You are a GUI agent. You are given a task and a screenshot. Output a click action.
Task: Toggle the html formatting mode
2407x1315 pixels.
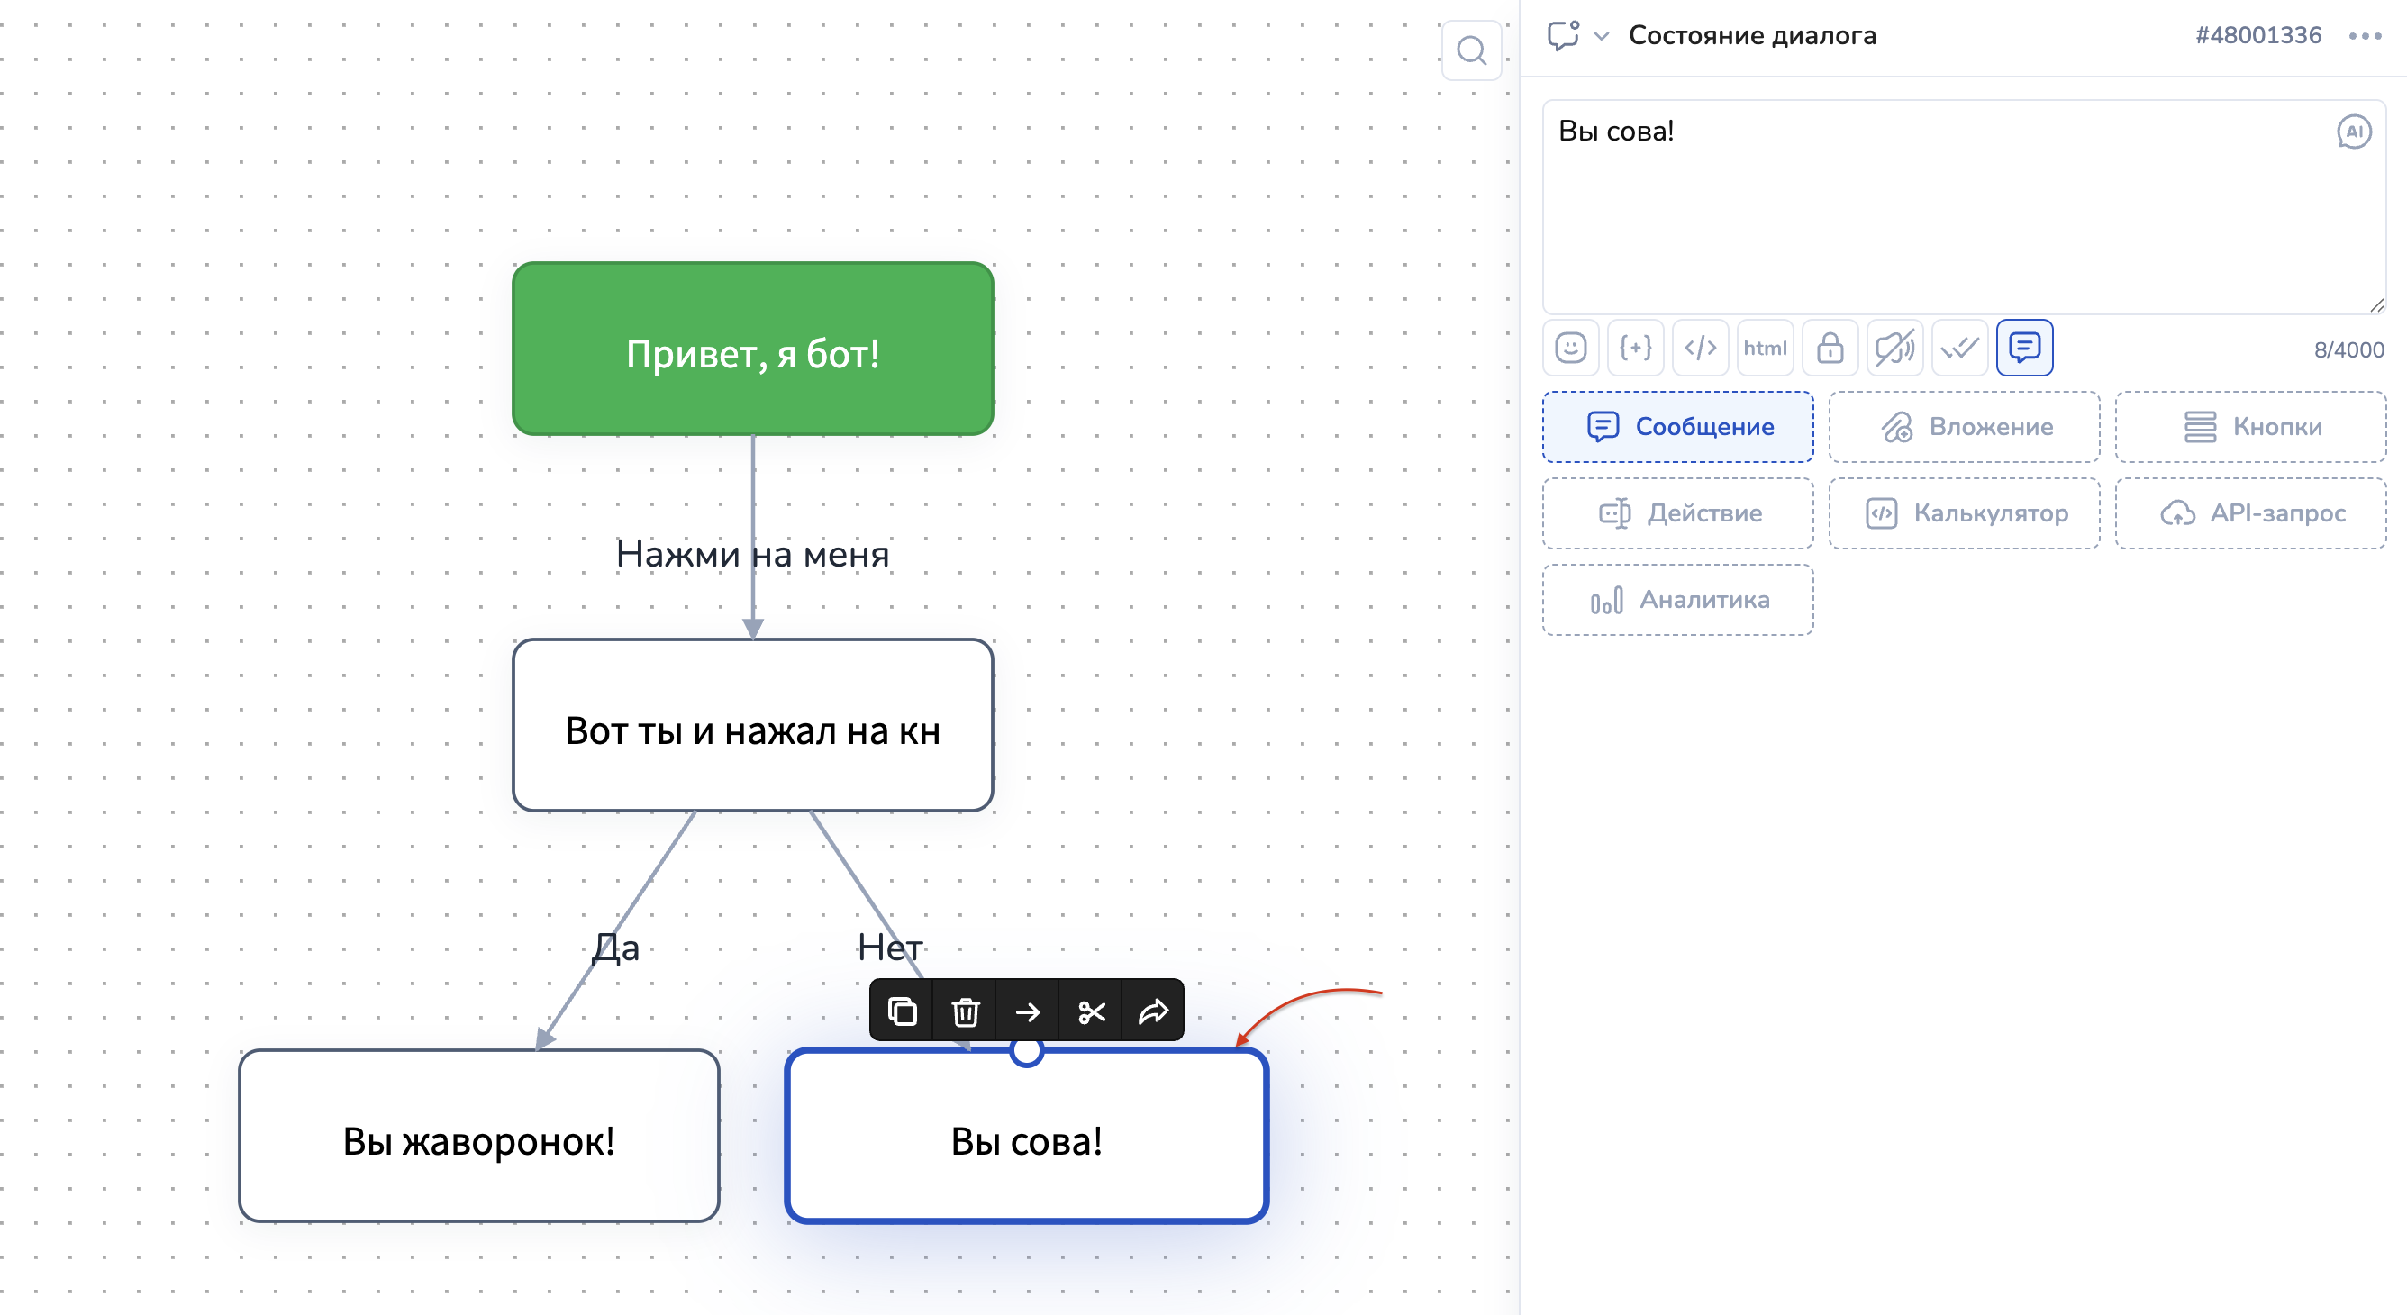click(x=1764, y=349)
